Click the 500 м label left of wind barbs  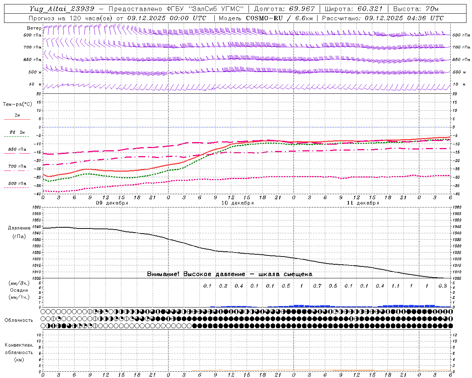(35, 72)
